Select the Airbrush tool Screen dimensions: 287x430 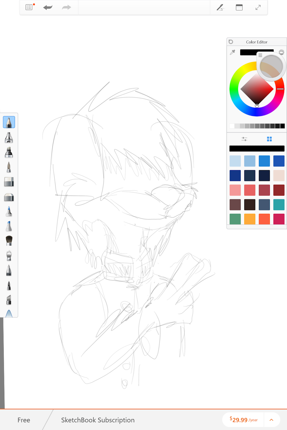point(9,137)
